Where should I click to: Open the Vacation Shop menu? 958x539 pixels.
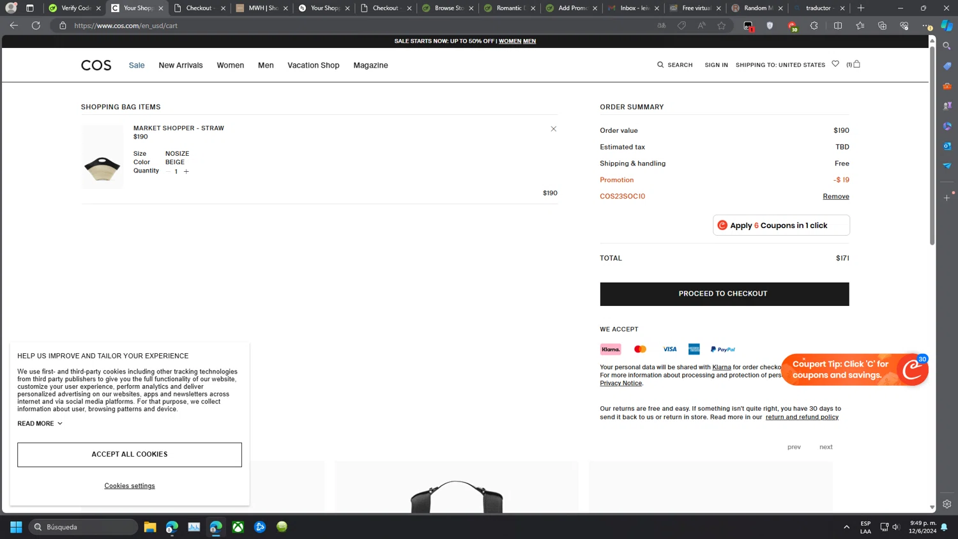click(313, 65)
